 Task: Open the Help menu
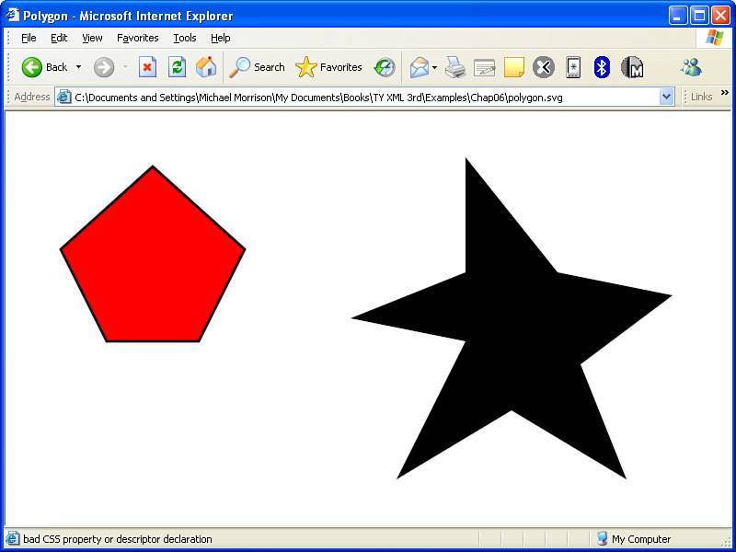coord(220,38)
